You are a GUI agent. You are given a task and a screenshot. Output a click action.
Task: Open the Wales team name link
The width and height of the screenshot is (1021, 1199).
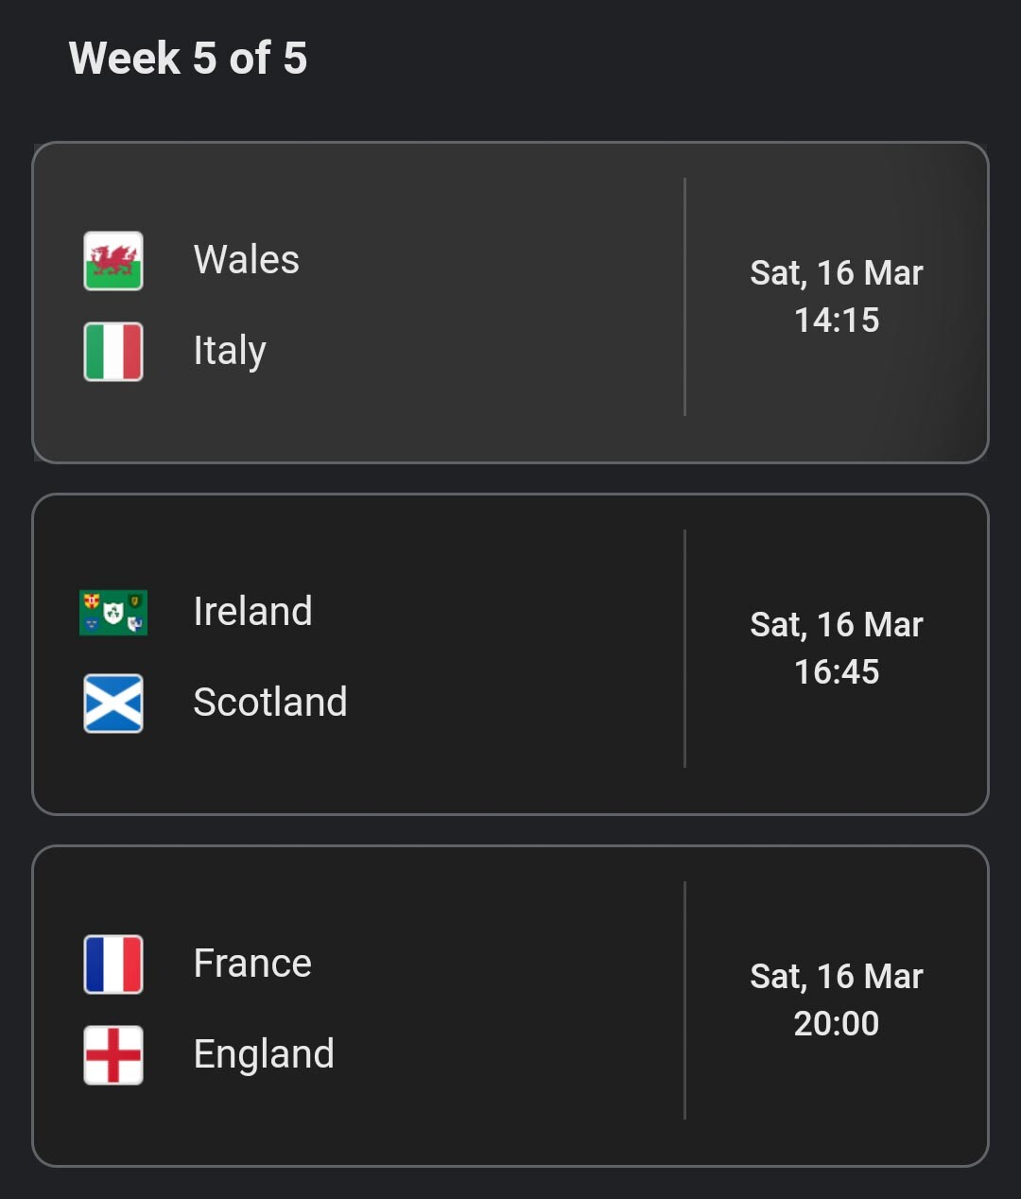[x=247, y=260]
